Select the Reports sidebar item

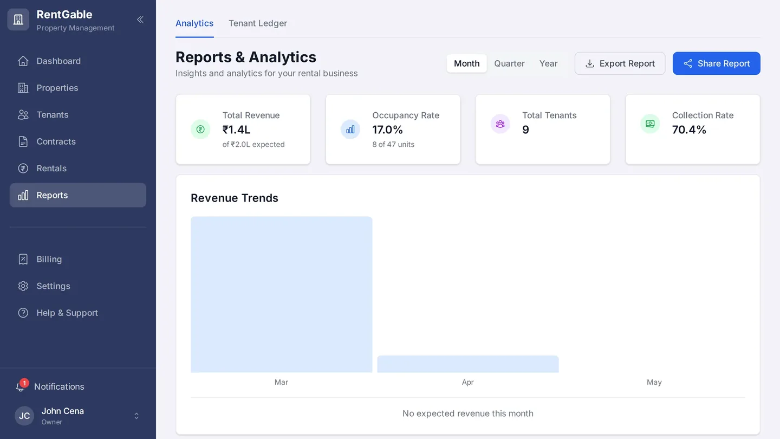78,195
